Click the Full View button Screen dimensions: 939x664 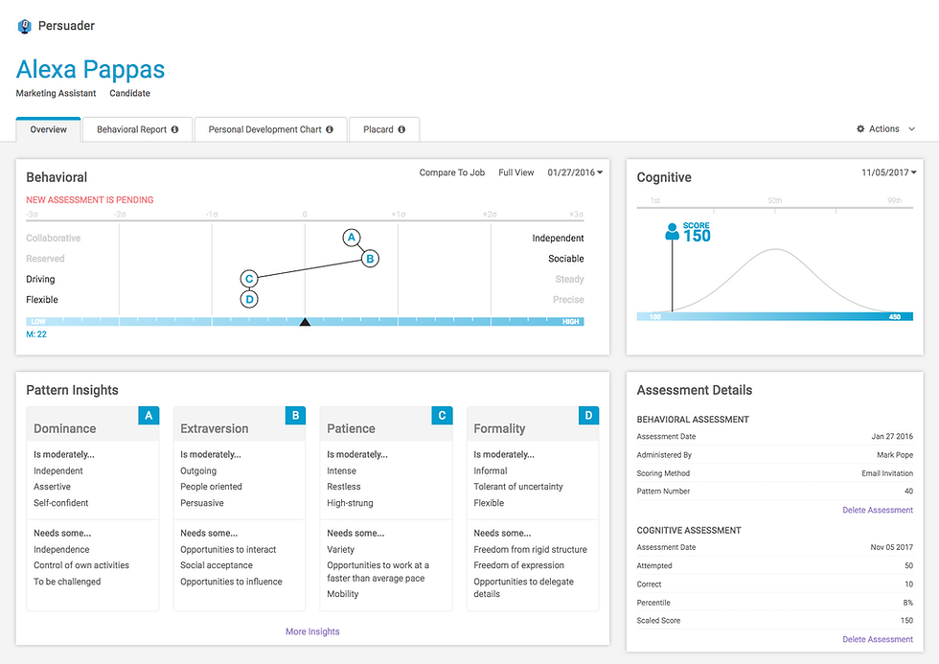pos(516,172)
